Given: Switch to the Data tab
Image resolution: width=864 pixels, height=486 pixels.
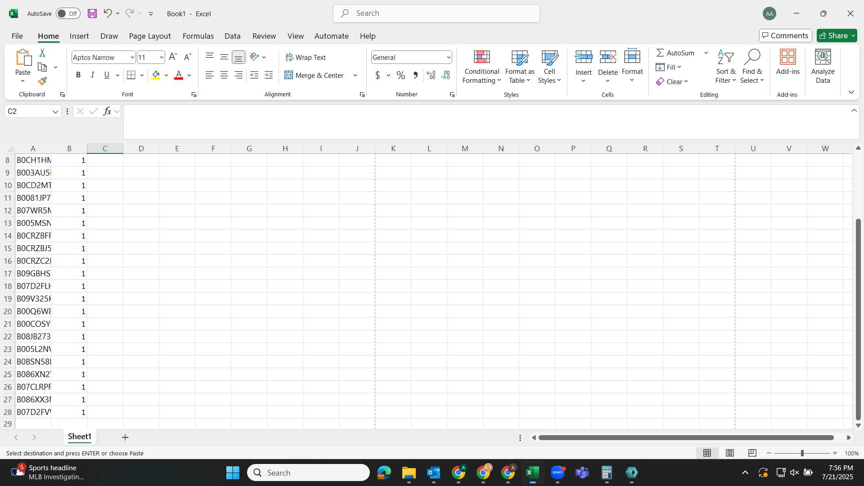Looking at the screenshot, I should pos(233,36).
